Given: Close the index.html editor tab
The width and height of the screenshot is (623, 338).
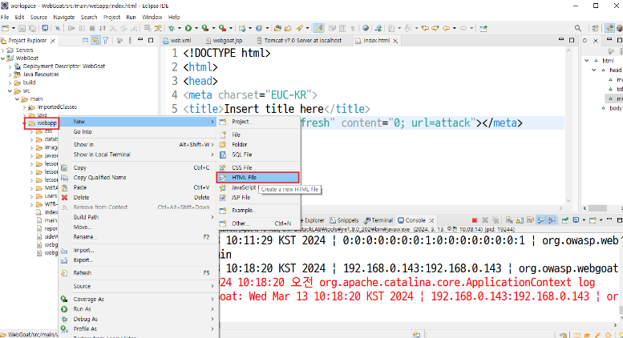Looking at the screenshot, I should coord(395,41).
